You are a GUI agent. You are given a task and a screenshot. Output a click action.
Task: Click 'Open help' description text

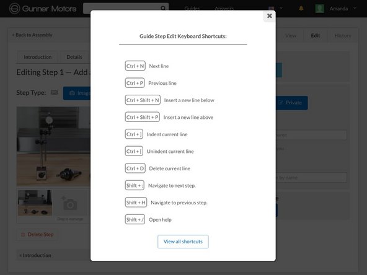160,220
